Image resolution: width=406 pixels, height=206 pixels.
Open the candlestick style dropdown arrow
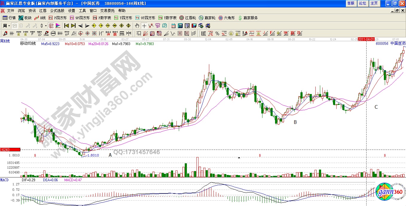46,26
